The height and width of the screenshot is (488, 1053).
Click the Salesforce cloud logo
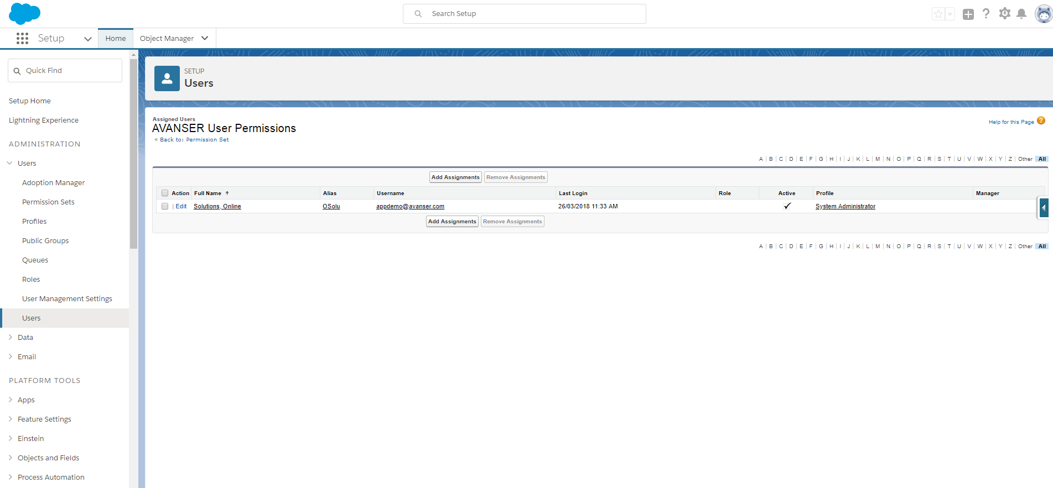[24, 14]
